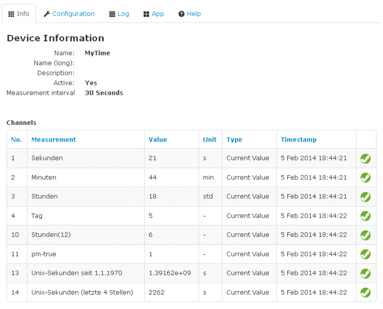
Task: Switch to the Configuration tab
Action: (69, 14)
